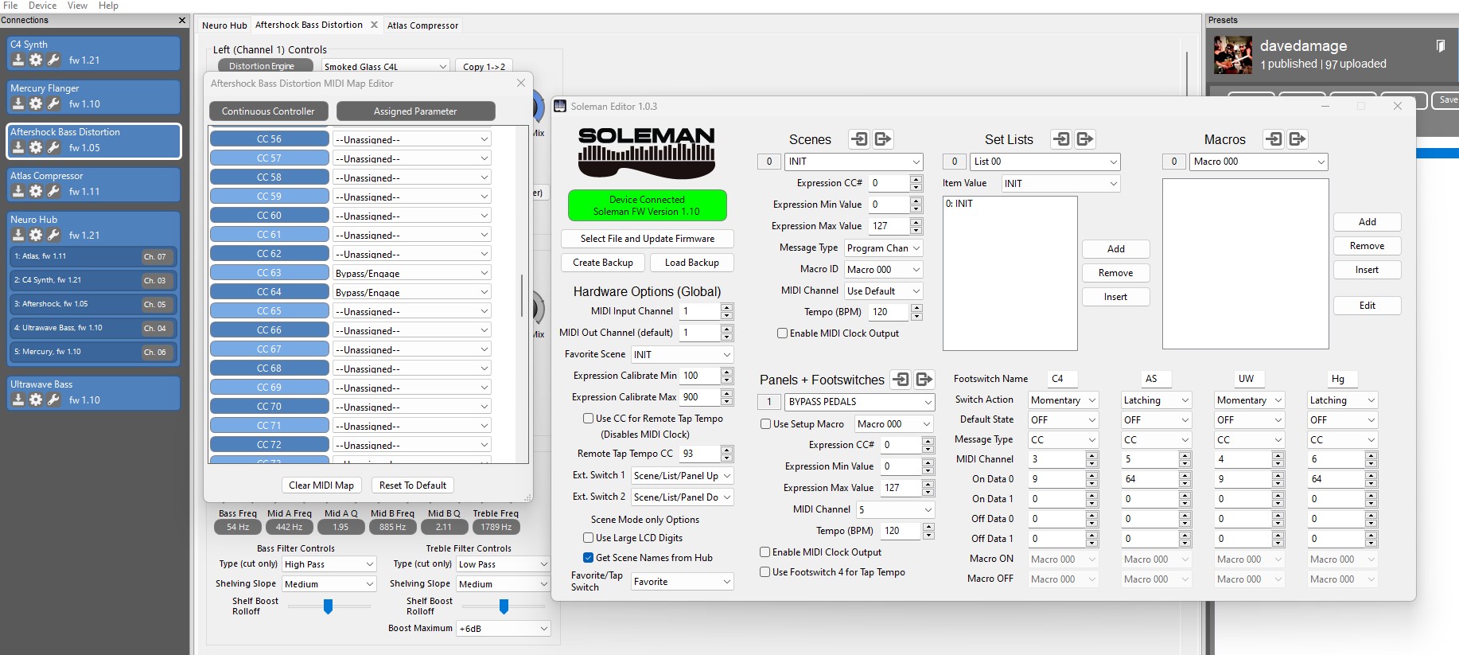Open gear settings for Mercury Flanger
Viewport: 1459px width, 655px height.
[36, 103]
